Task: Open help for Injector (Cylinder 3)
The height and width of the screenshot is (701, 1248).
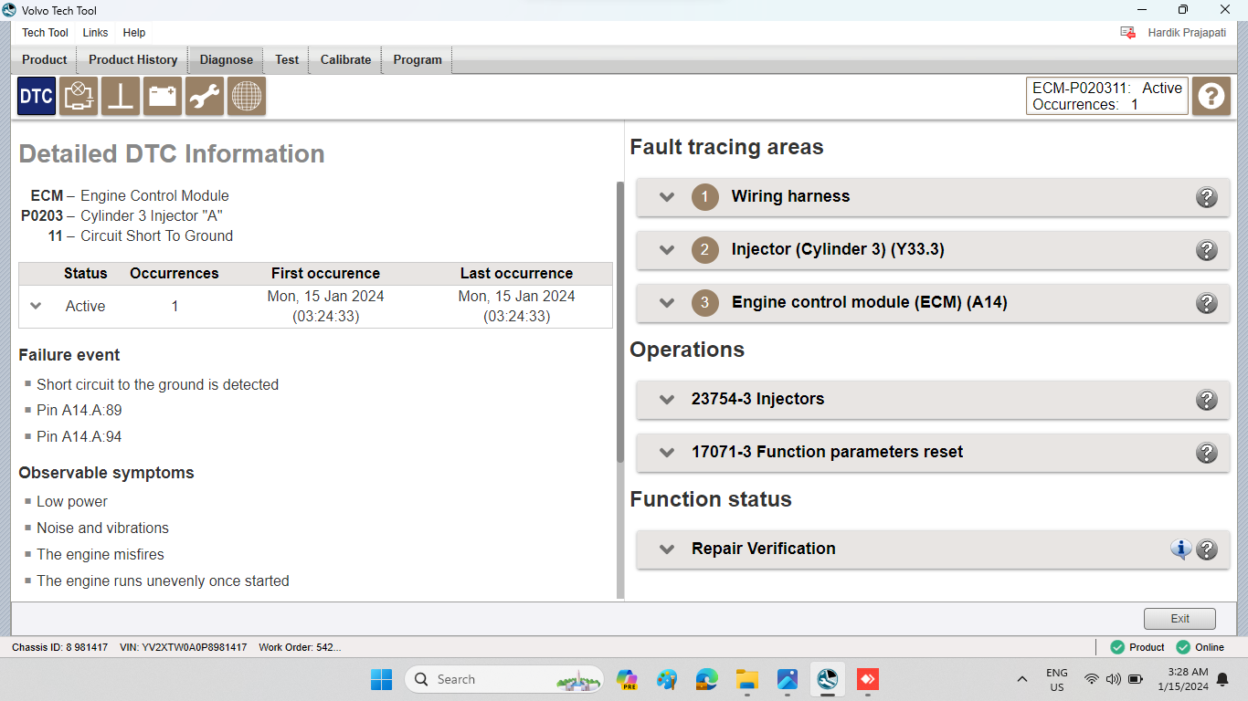Action: (x=1207, y=249)
